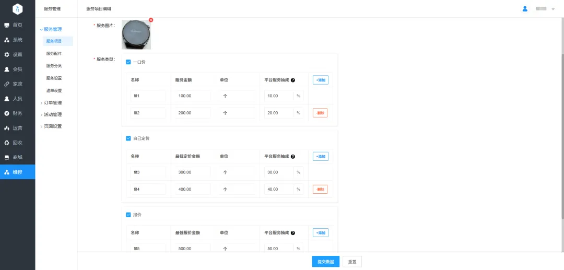Click the 首页 home icon in sidebar
The width and height of the screenshot is (564, 270).
7,25
